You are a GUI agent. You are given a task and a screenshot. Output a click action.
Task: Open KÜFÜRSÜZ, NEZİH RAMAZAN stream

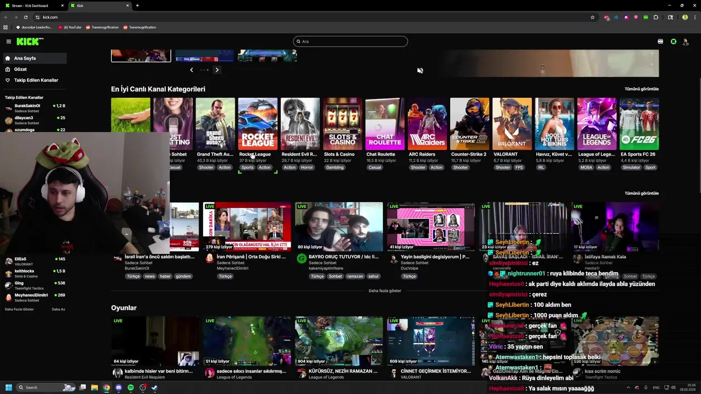coord(339,341)
